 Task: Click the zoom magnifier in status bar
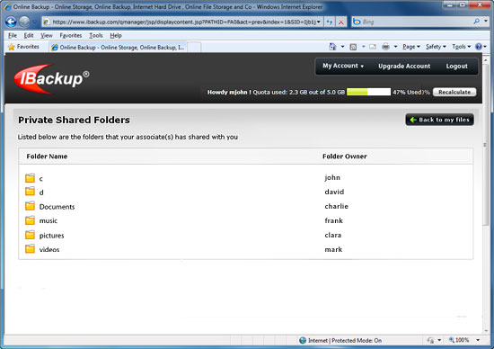[452, 340]
